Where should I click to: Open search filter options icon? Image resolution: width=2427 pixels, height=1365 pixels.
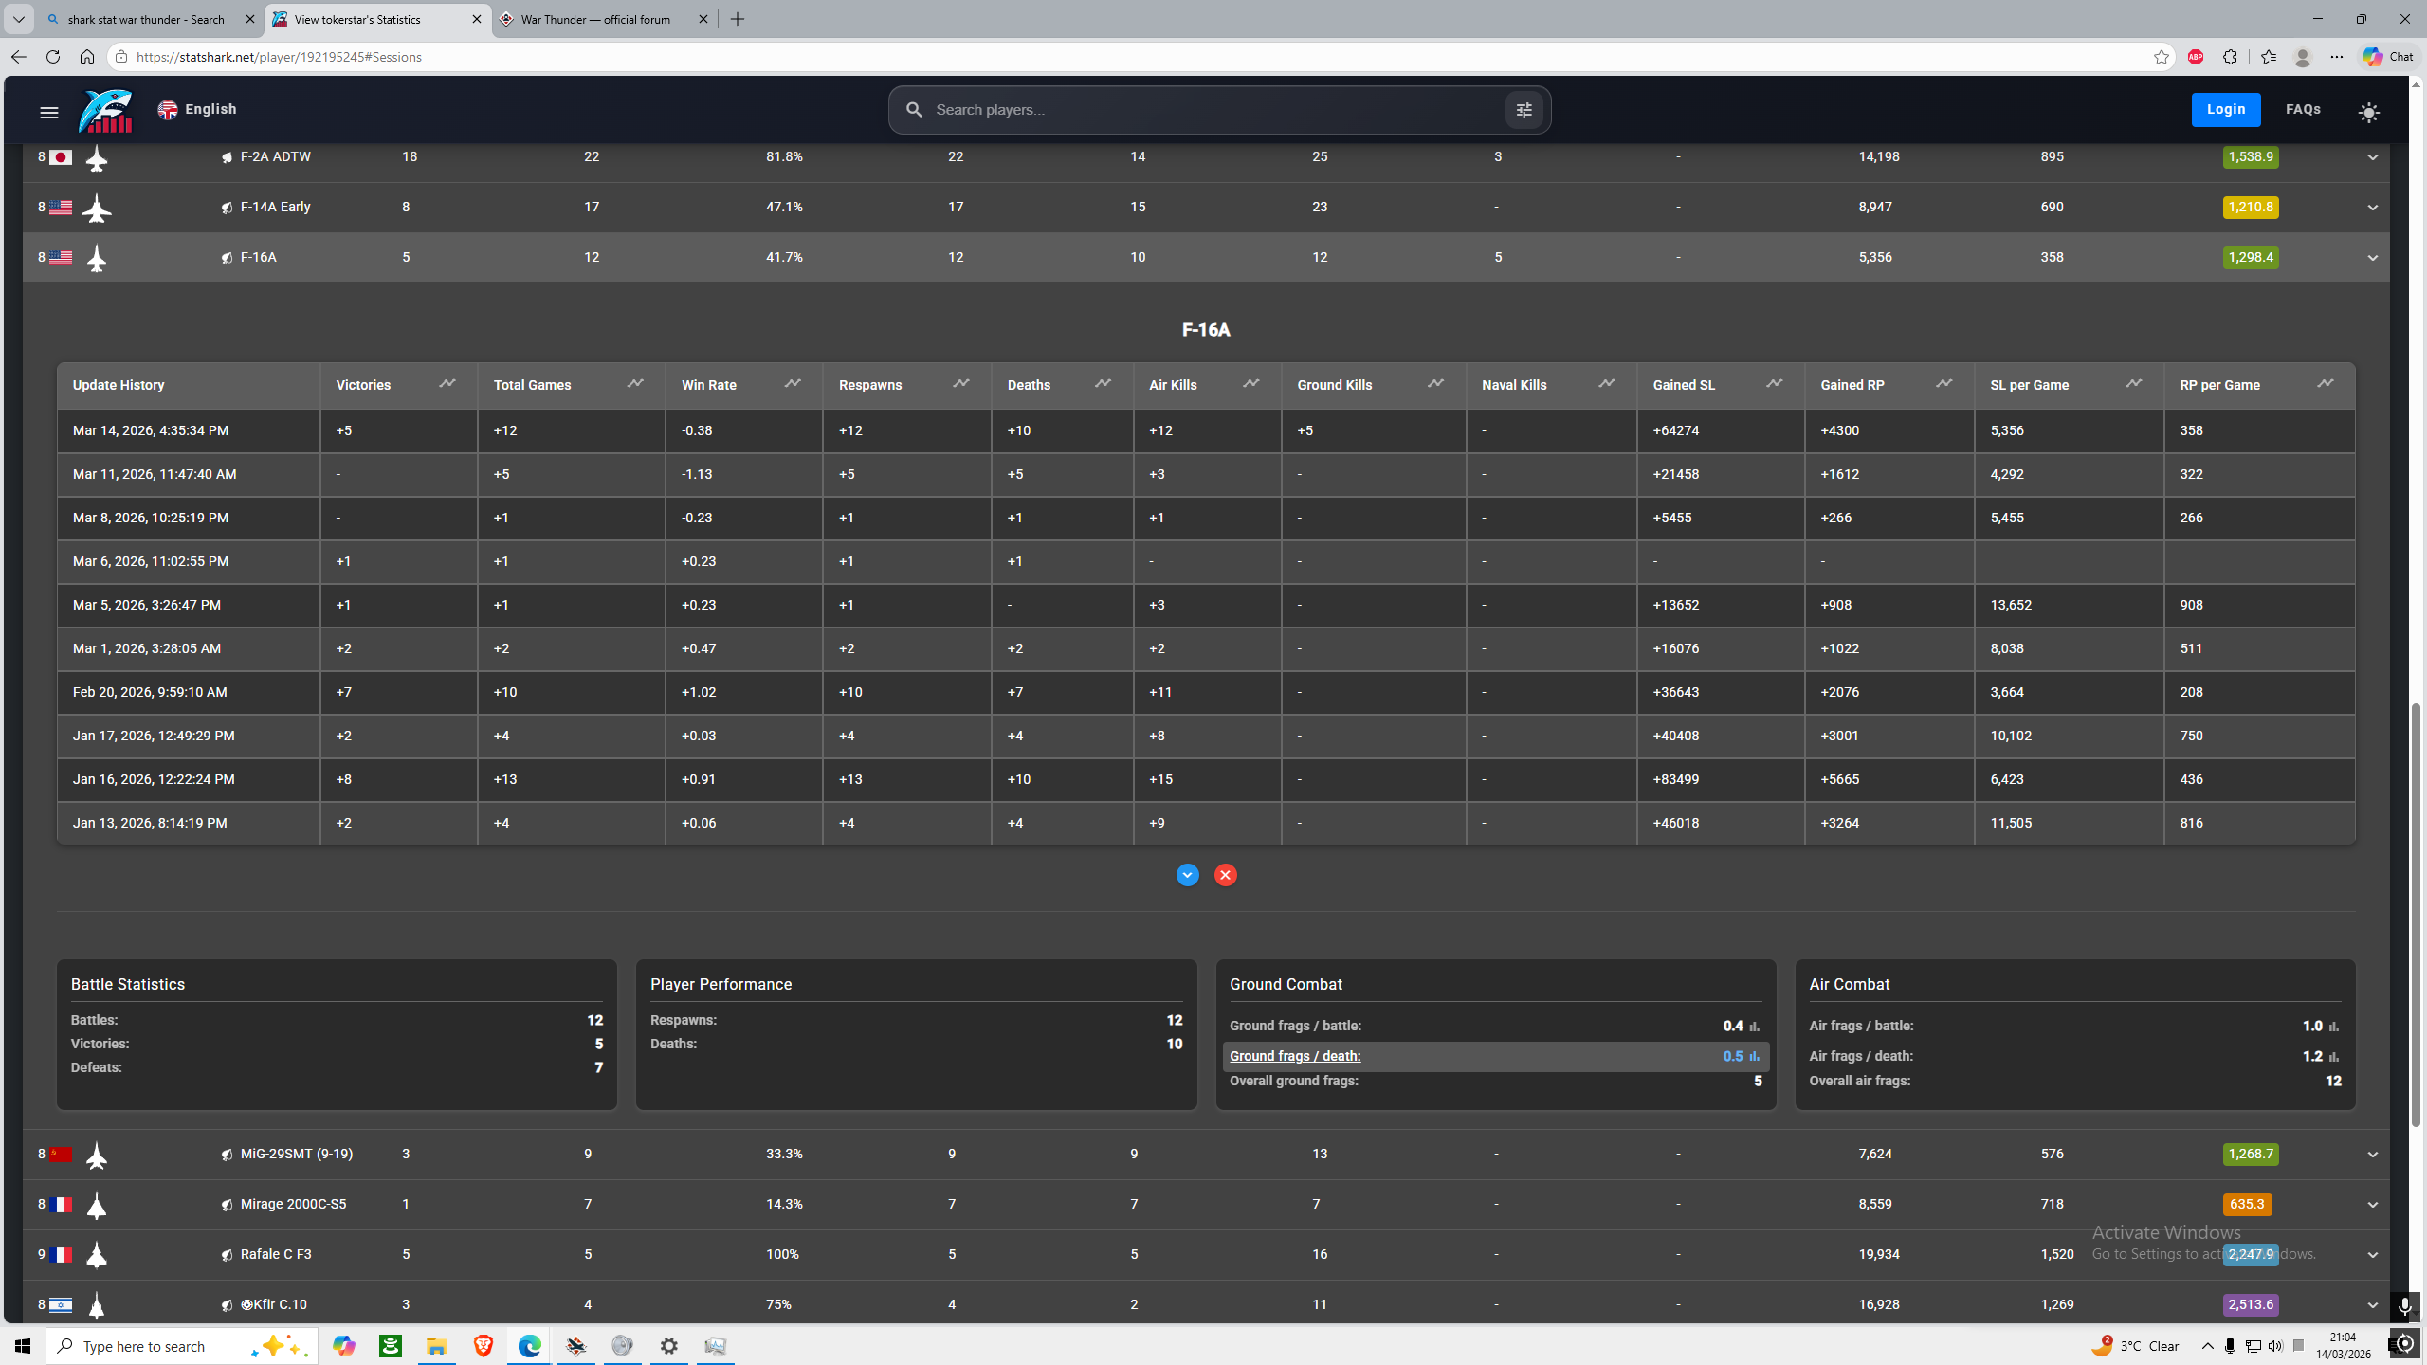point(1524,110)
